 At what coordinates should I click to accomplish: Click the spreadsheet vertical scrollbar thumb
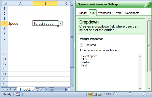72,37
